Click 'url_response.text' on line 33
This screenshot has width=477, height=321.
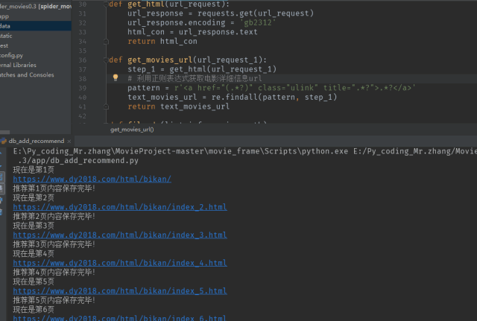[x=218, y=32]
